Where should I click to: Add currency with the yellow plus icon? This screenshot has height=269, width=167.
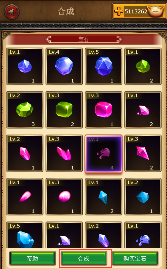[x=119, y=12]
